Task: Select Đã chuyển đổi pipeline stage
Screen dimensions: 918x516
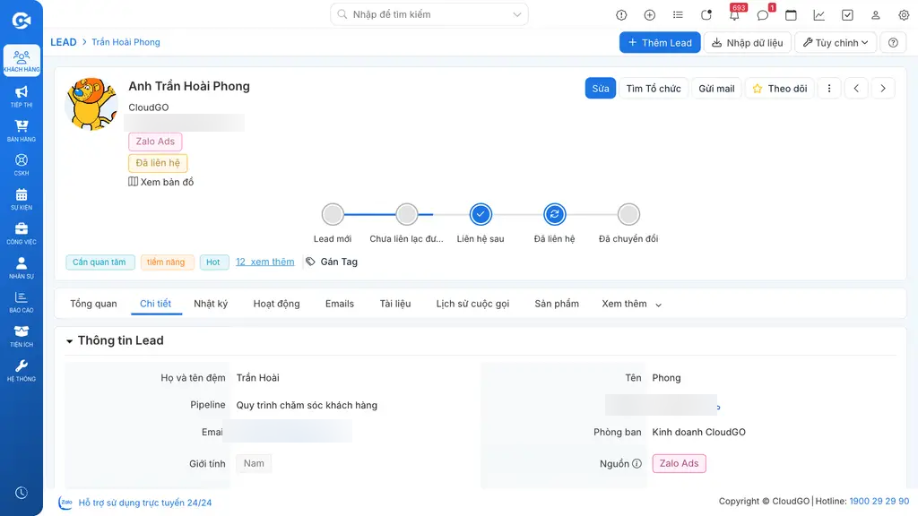Action: 628,215
